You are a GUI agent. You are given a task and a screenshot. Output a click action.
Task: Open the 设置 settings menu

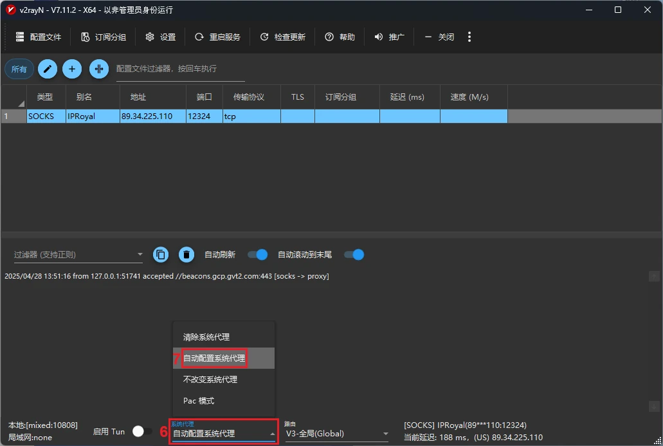click(x=161, y=37)
